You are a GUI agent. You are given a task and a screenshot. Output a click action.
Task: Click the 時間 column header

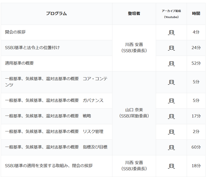(x=196, y=13)
